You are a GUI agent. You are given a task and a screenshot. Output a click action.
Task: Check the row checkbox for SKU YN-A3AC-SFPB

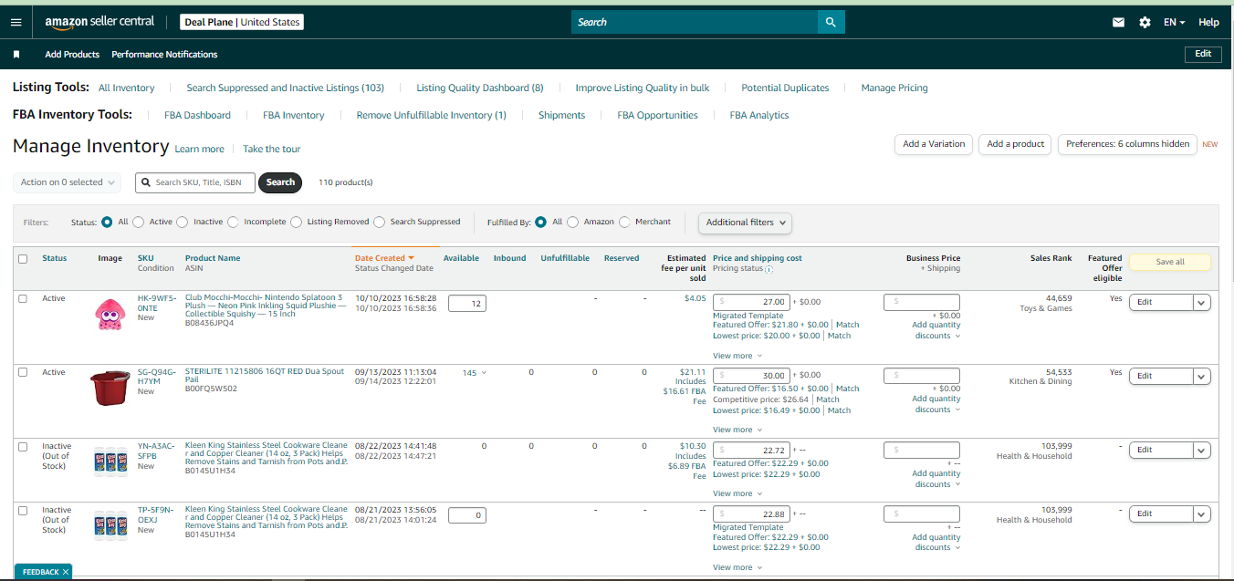[x=24, y=447]
